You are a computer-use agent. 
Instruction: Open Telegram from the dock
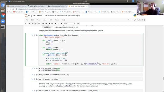[3, 16]
